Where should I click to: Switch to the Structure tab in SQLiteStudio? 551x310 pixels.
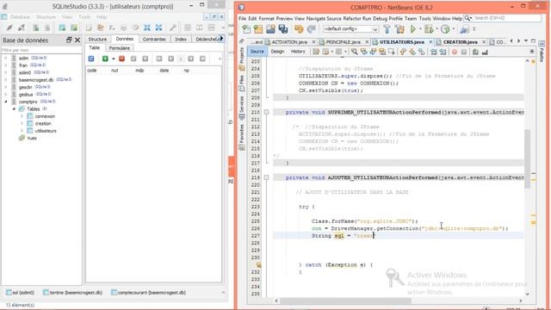97,39
